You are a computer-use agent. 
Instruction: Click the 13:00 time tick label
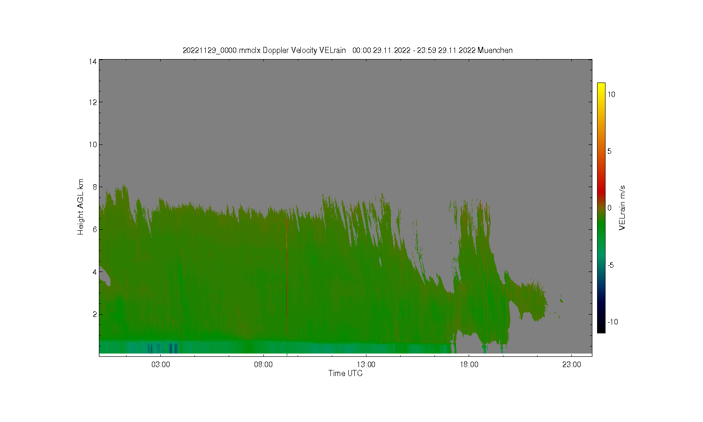[x=366, y=365]
